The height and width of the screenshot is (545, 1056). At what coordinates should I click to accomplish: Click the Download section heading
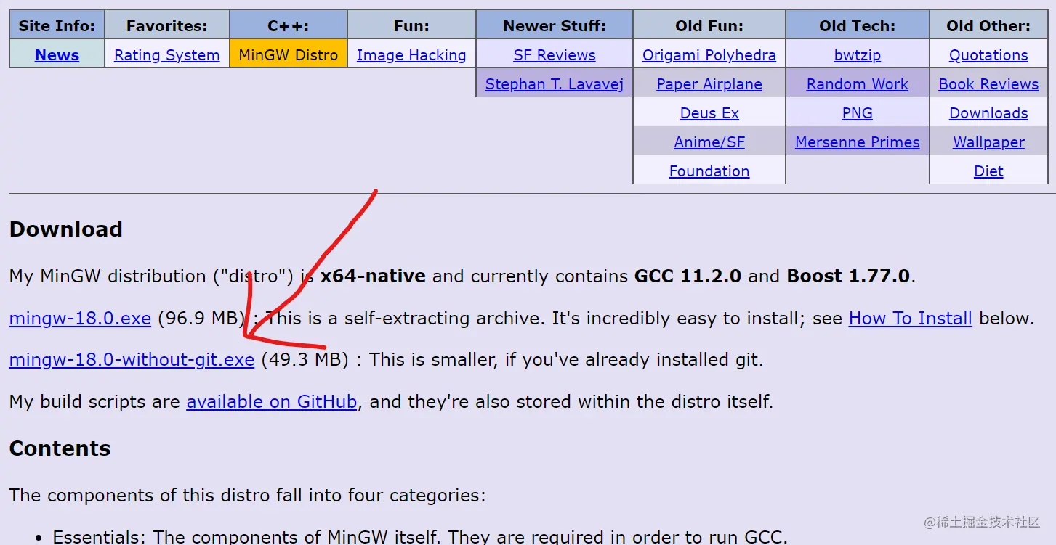tap(65, 229)
